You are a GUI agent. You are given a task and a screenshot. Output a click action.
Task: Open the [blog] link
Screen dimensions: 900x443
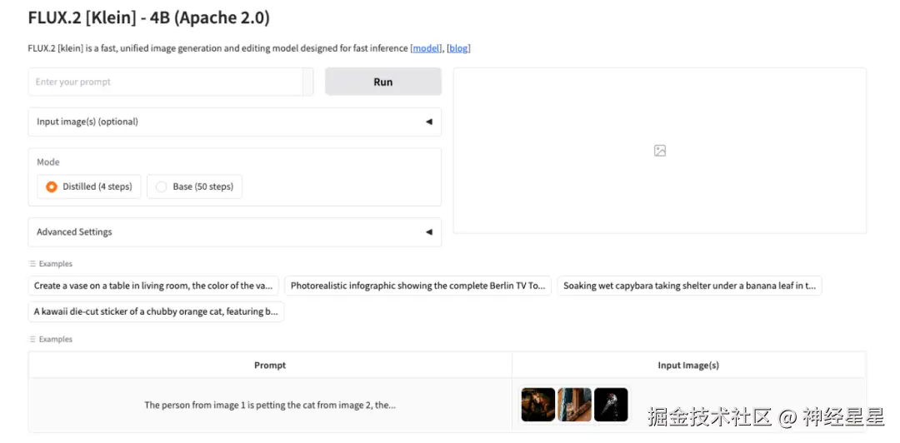[x=458, y=48]
